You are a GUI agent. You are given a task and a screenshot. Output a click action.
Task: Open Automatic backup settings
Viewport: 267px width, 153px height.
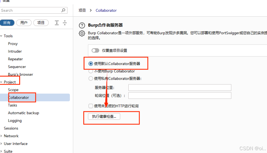click(24, 113)
